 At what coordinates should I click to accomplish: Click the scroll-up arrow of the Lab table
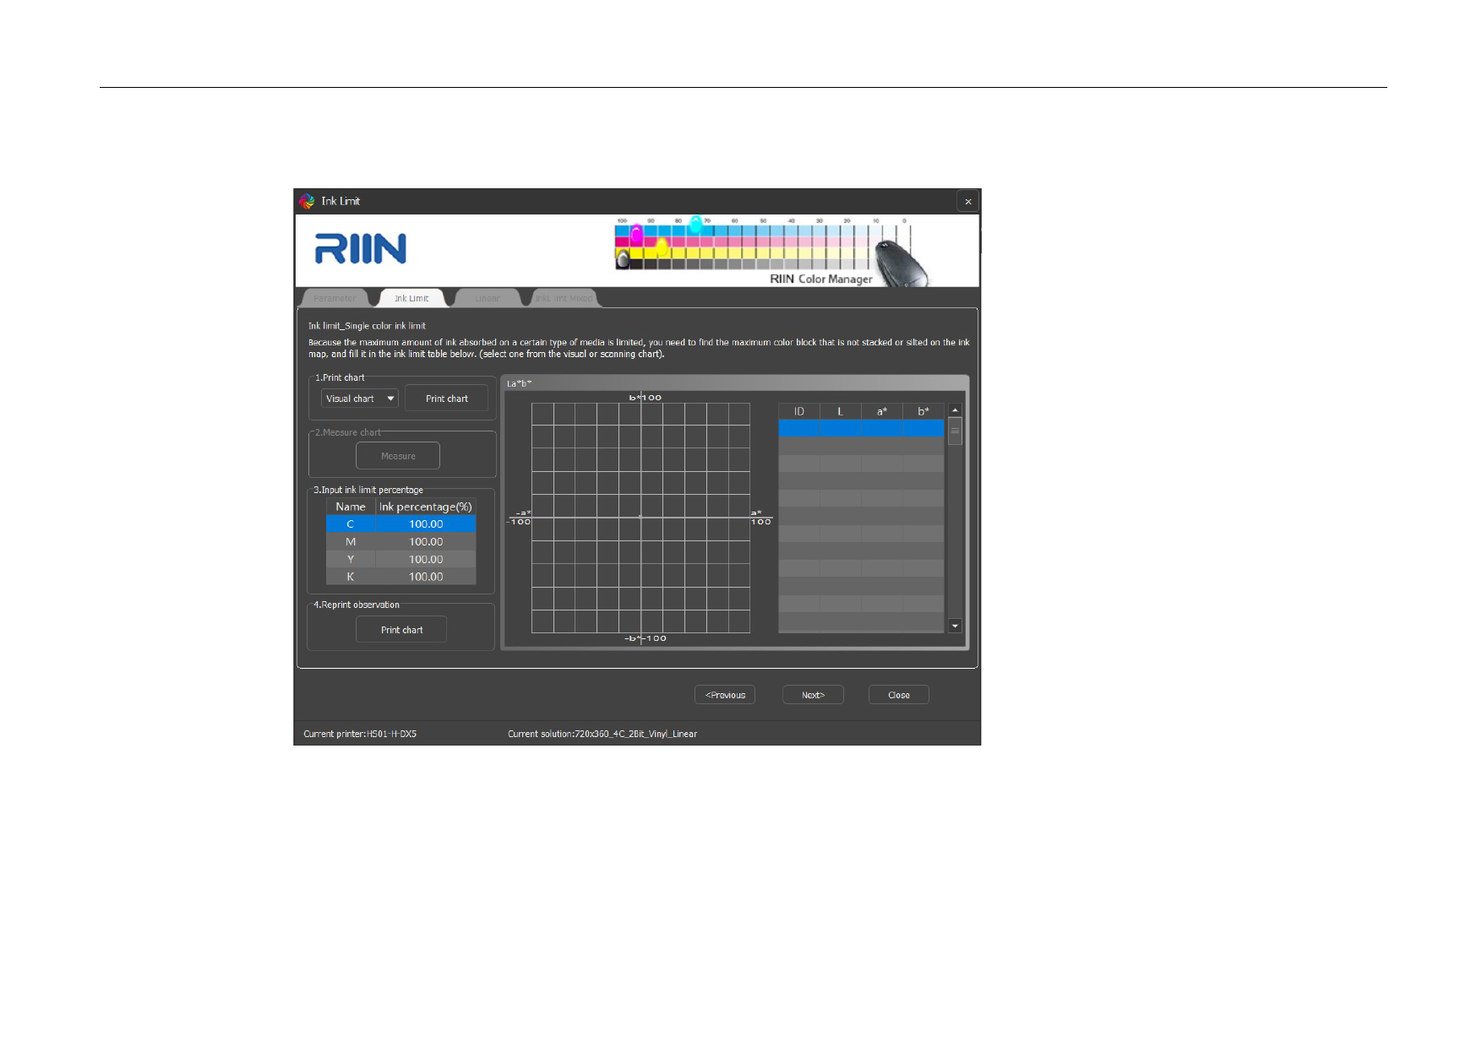point(955,410)
